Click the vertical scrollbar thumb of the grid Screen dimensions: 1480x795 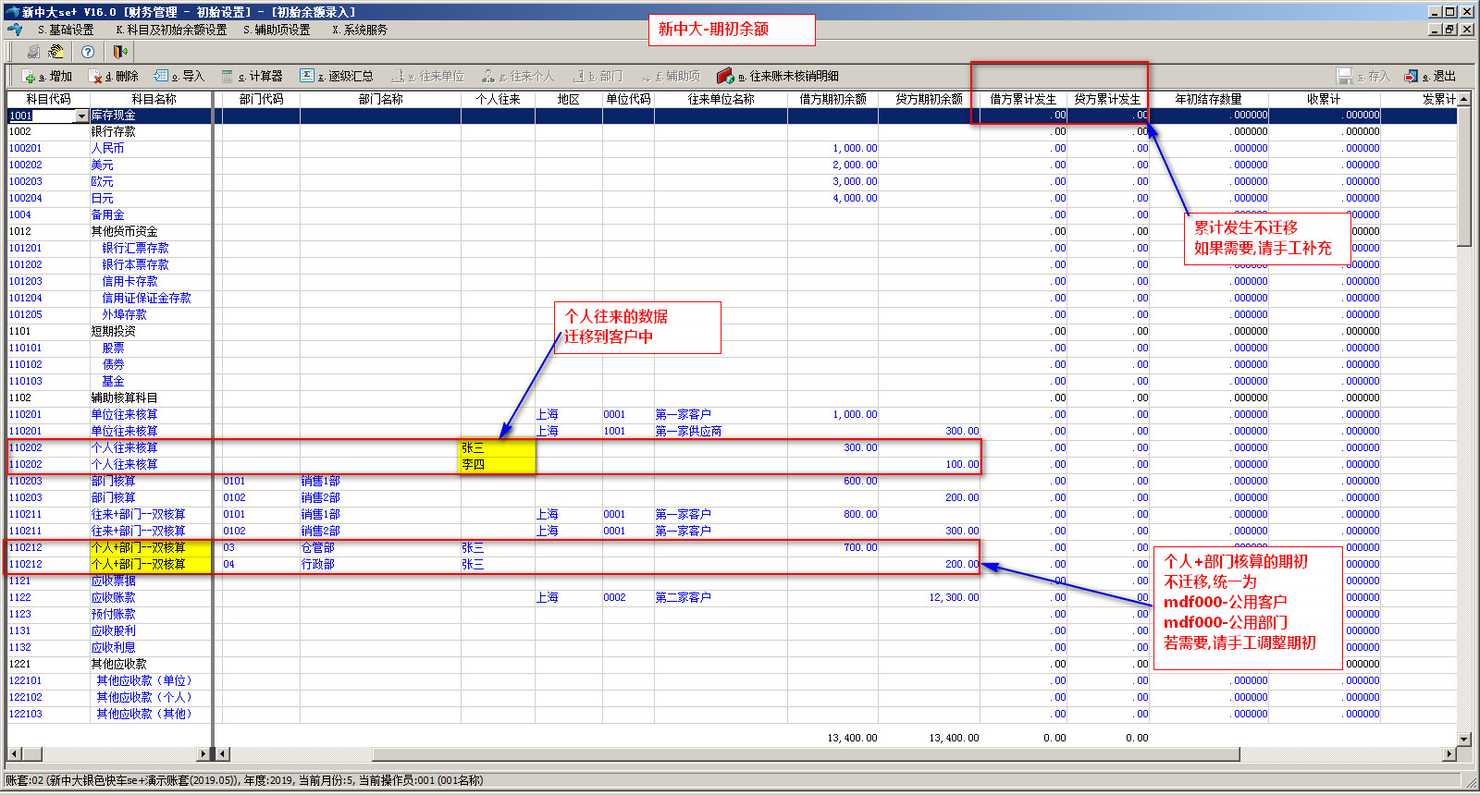[x=1464, y=176]
